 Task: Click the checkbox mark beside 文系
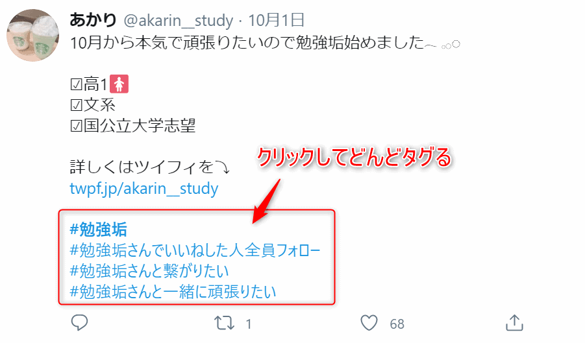(x=76, y=106)
